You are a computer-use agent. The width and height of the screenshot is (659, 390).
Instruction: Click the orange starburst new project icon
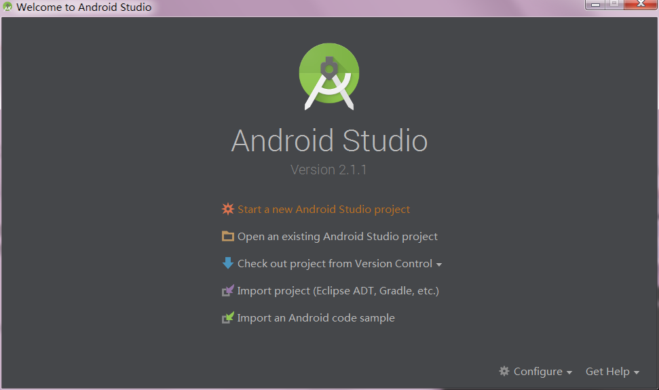point(228,209)
